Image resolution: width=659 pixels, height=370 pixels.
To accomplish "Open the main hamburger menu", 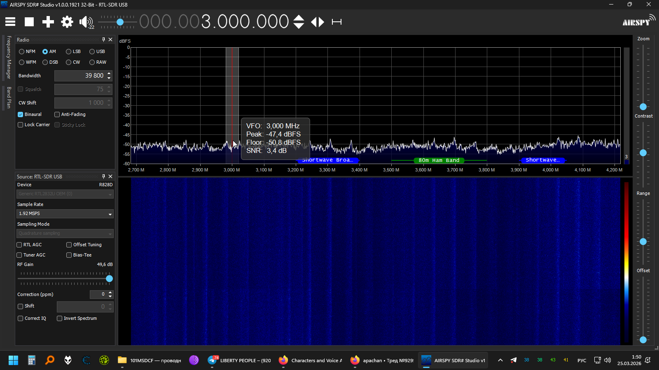I will 10,22.
